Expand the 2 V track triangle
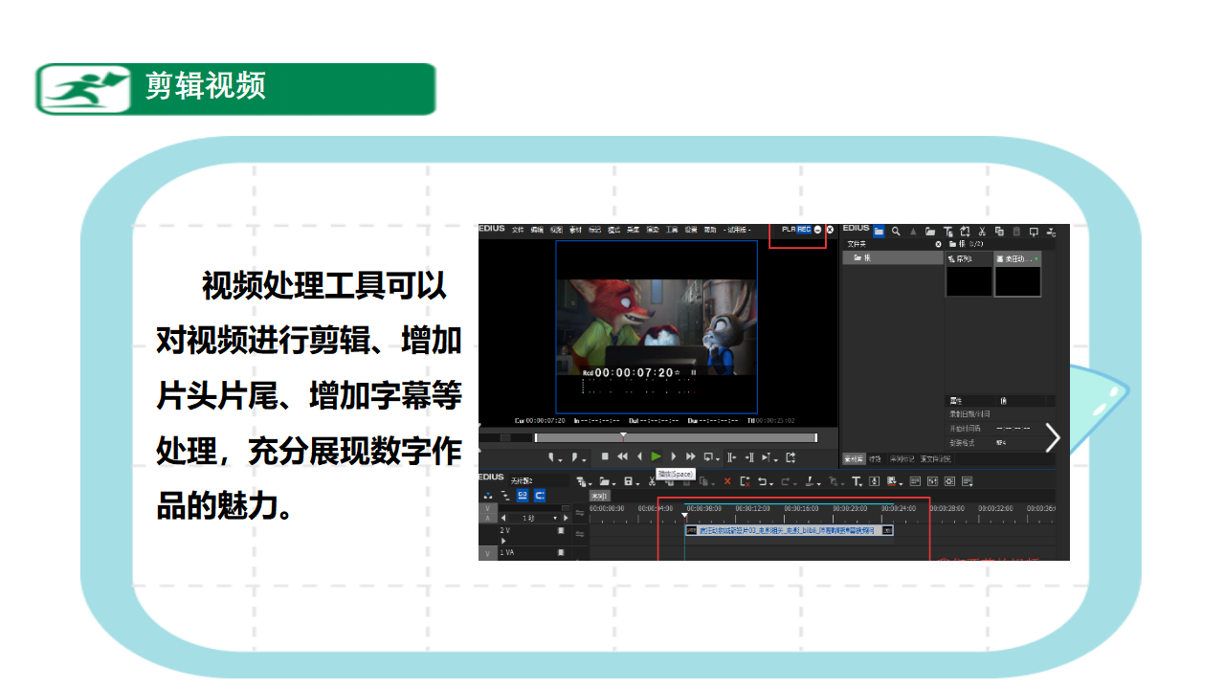Screen dimensions: 1225x689 pyautogui.click(x=503, y=541)
